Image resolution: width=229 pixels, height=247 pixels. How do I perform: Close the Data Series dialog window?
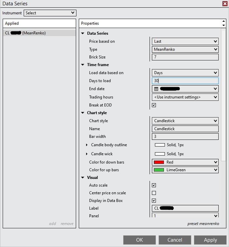(225, 4)
